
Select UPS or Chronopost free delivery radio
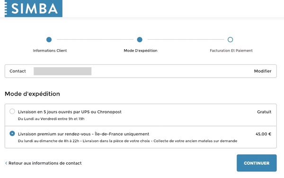click(x=12, y=111)
